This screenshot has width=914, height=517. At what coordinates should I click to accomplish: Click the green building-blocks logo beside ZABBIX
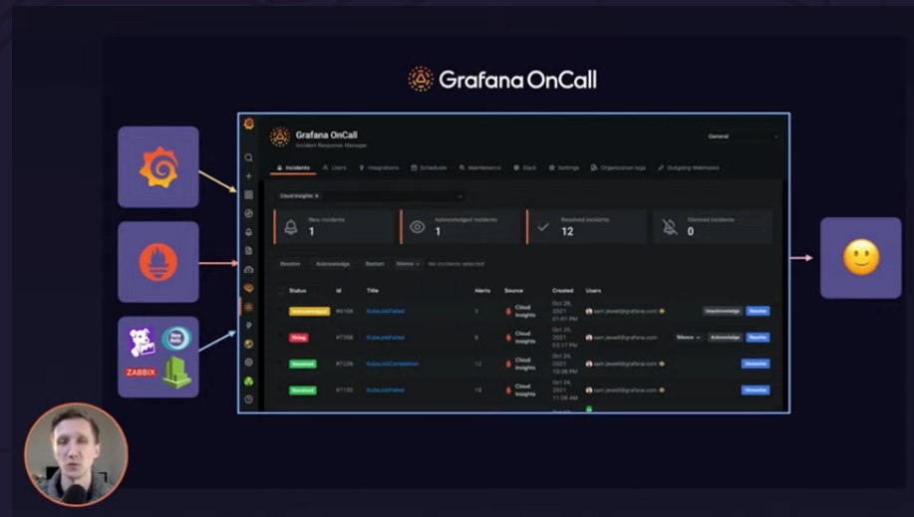[176, 373]
